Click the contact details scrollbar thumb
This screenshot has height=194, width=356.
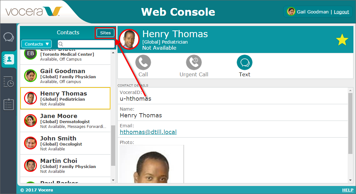350,123
